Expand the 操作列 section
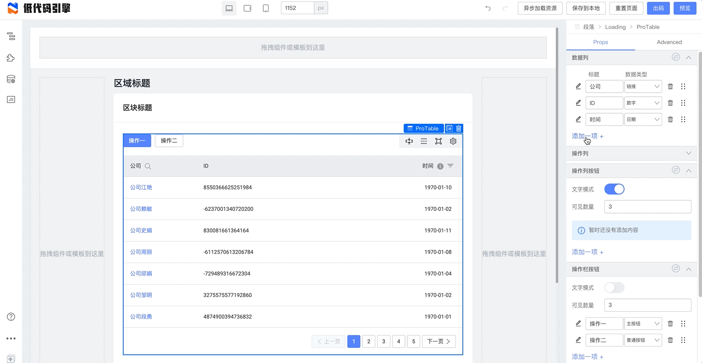 pos(688,153)
